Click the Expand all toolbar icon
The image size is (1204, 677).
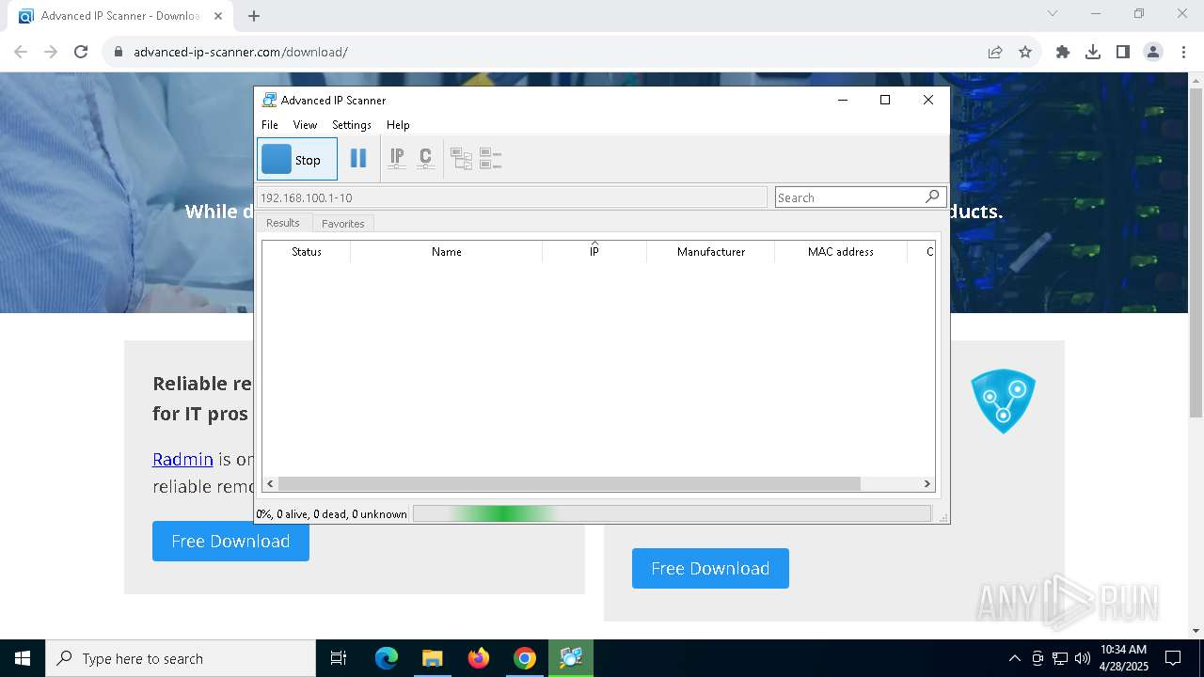pyautogui.click(x=461, y=159)
